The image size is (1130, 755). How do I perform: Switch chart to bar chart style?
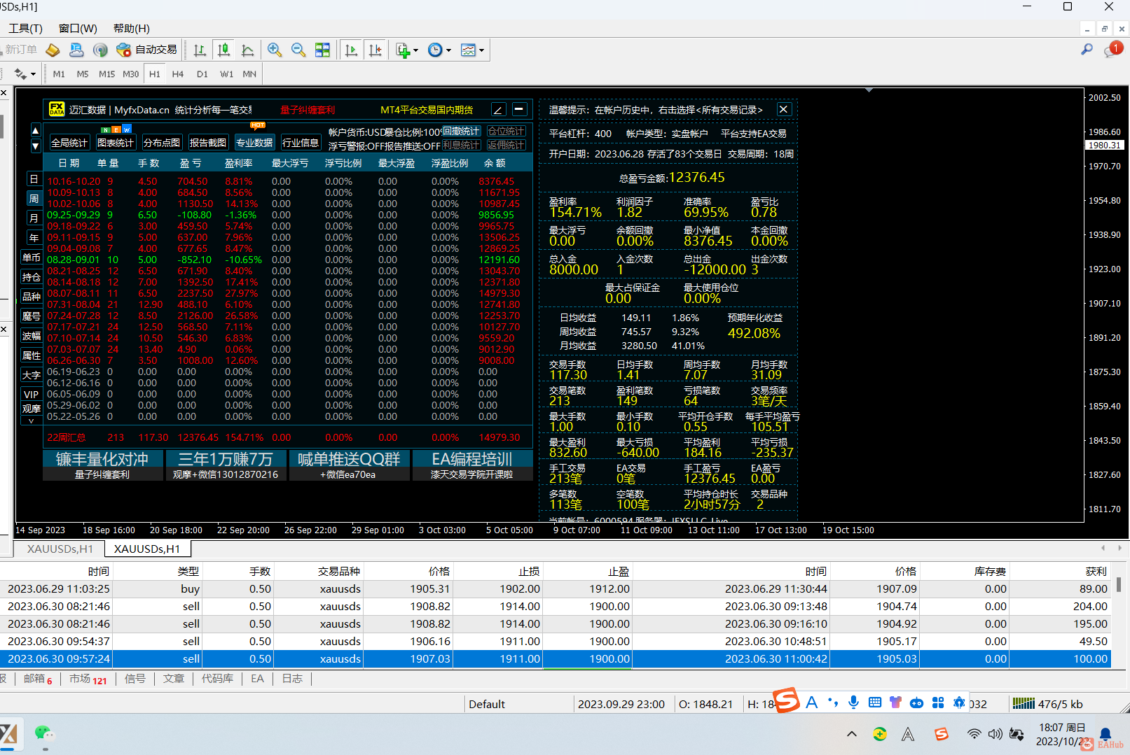200,50
